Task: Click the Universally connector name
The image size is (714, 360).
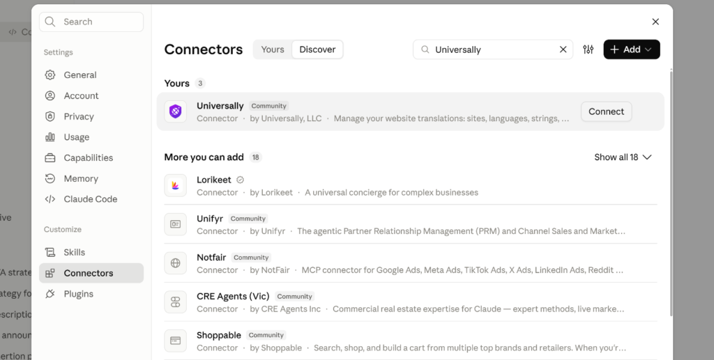Action: coord(220,106)
